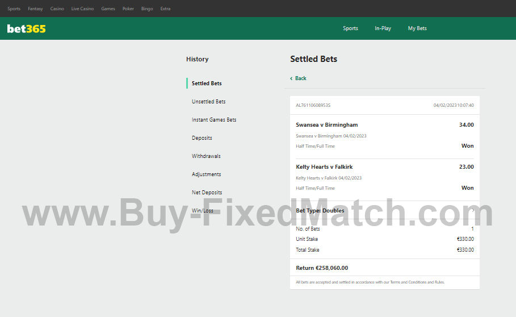Open Casino from the top bar
Screen dimensions: 516x317
(x=57, y=9)
